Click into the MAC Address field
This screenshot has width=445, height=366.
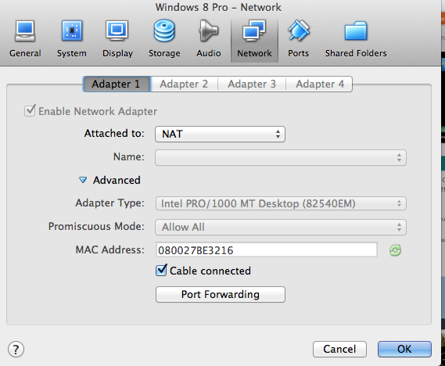click(266, 250)
